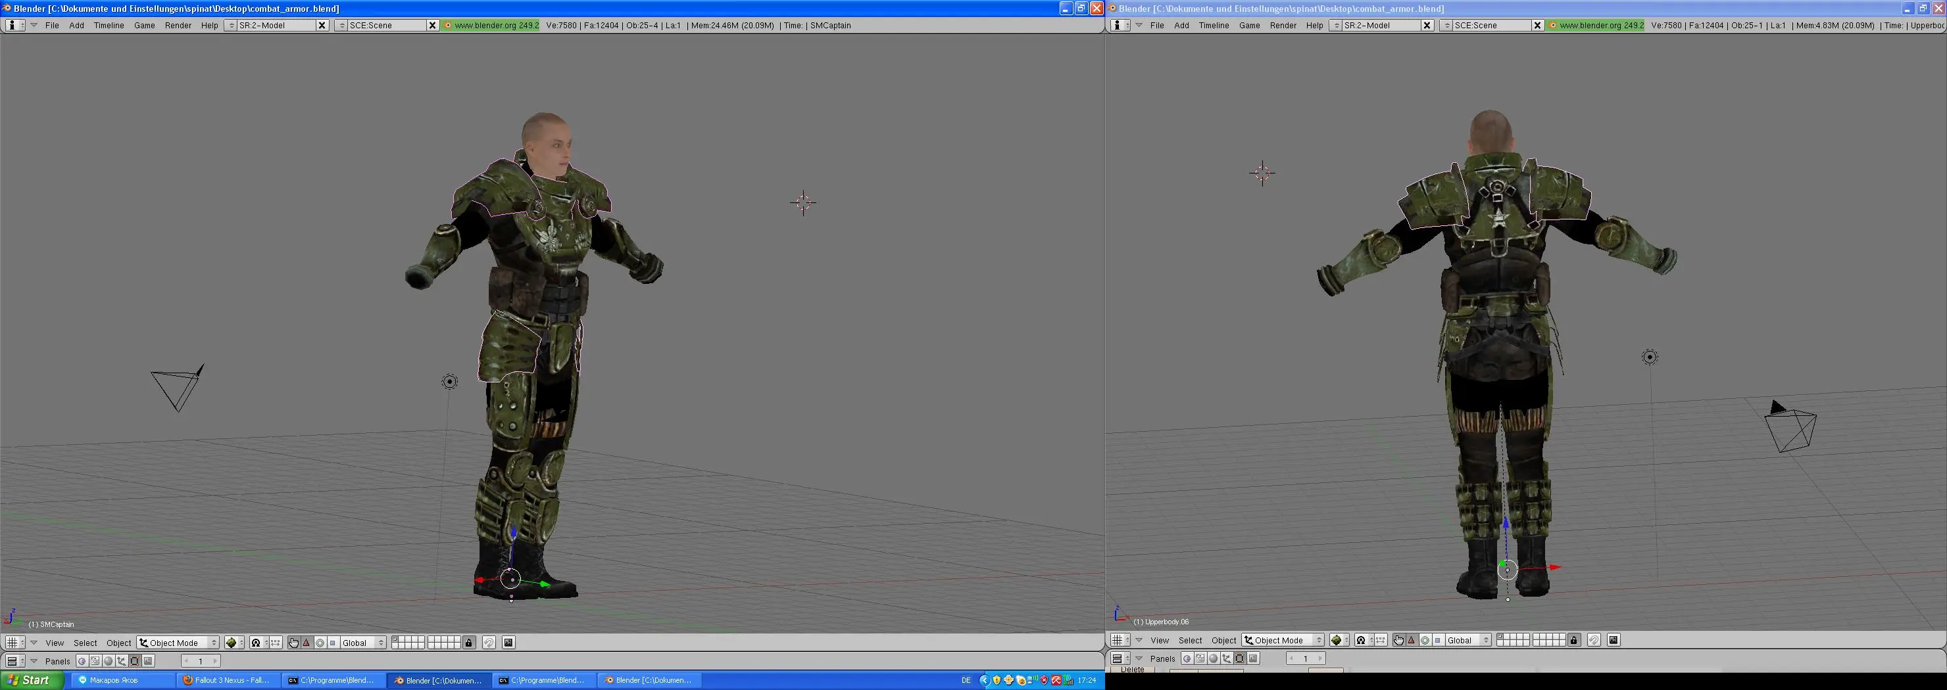Collapse header menus triangle in left 3D view
The image size is (1947, 690).
(34, 643)
